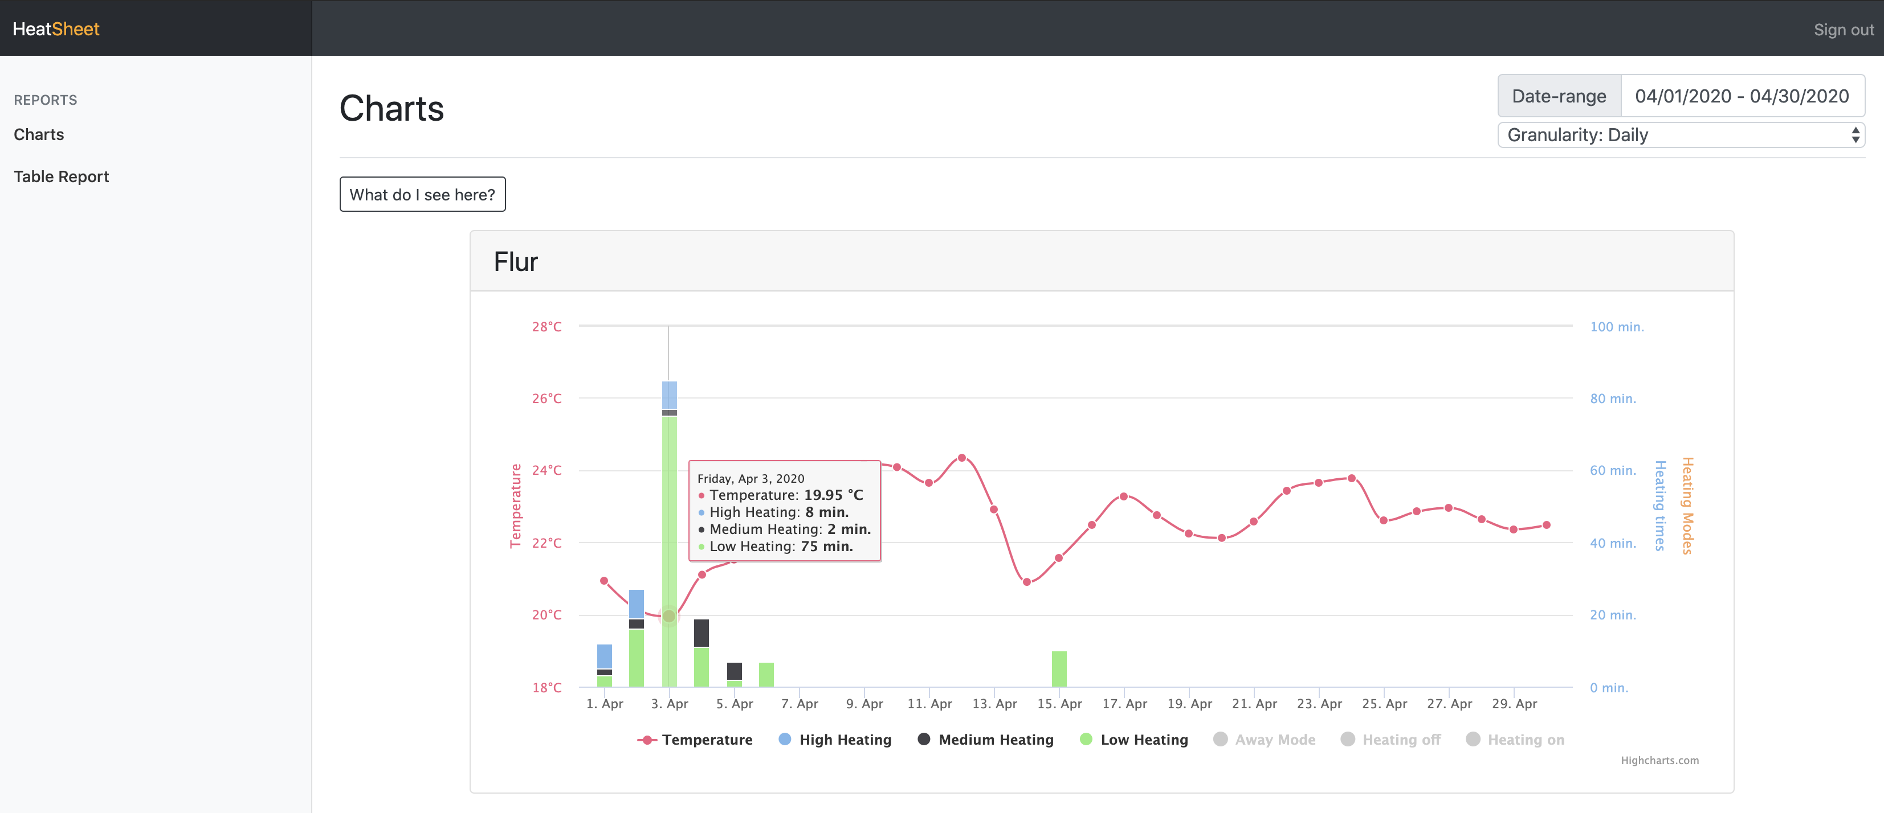Click the temperature point on 24. Apr
The image size is (1884, 813).
tap(1352, 478)
